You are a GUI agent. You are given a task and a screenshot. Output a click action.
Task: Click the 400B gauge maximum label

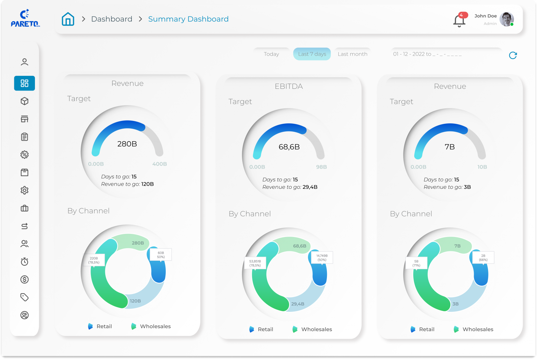159,164
